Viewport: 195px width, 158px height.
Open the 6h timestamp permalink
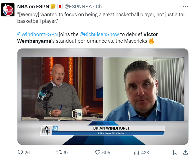pyautogui.click(x=99, y=6)
